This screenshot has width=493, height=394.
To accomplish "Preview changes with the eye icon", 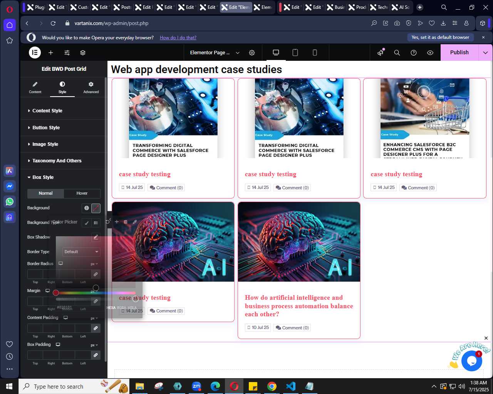I will coord(430,53).
